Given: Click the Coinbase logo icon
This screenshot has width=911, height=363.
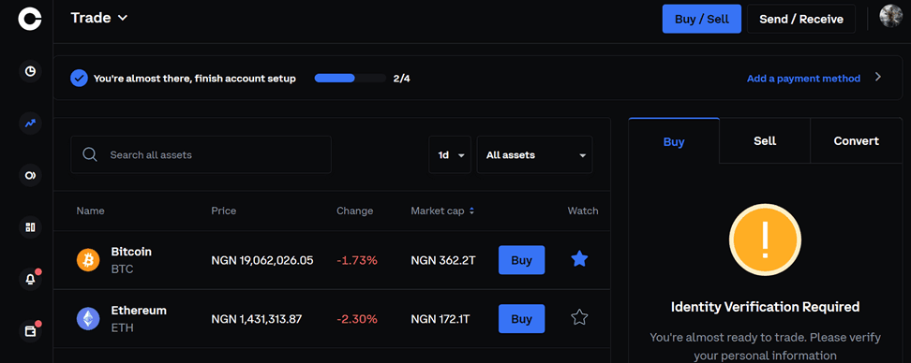Looking at the screenshot, I should pyautogui.click(x=30, y=18).
